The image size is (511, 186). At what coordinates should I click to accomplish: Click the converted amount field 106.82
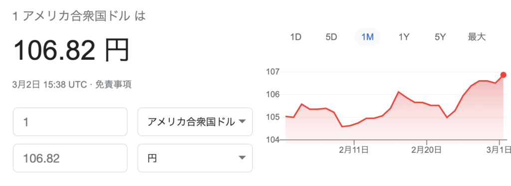coord(70,158)
